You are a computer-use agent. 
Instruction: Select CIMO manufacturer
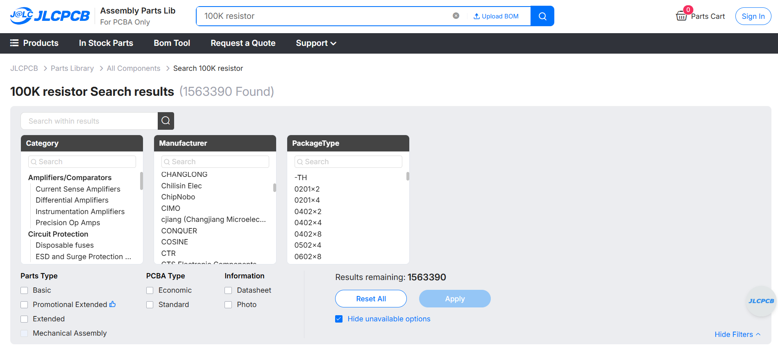[171, 208]
